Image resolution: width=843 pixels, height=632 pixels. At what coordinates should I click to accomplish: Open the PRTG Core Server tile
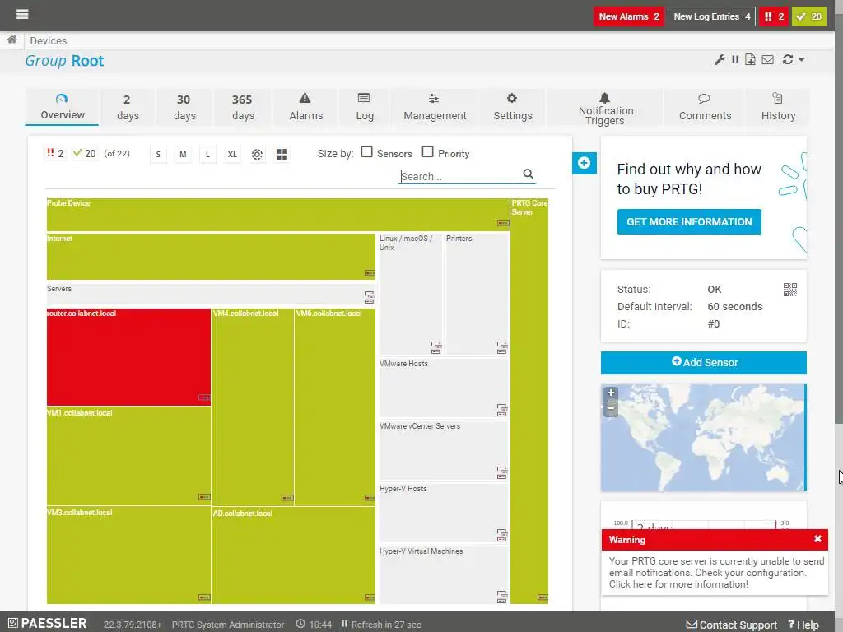tap(529, 401)
